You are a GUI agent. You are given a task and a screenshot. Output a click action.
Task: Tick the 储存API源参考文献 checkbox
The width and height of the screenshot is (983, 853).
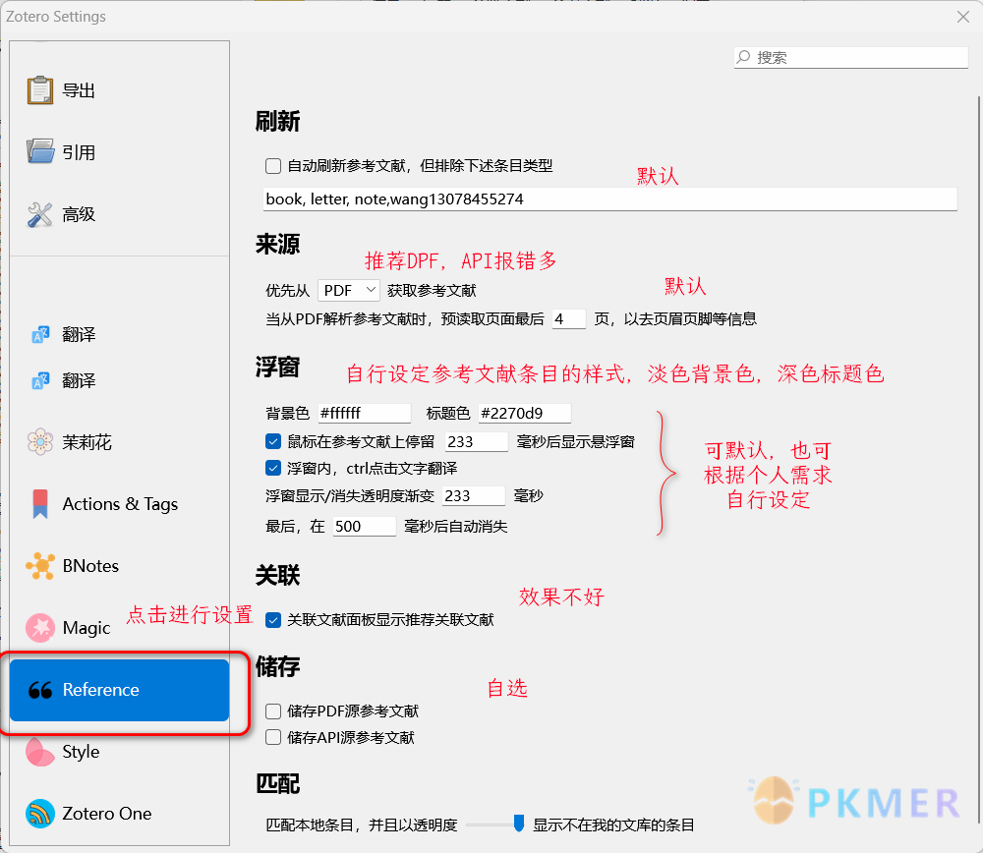click(x=273, y=737)
